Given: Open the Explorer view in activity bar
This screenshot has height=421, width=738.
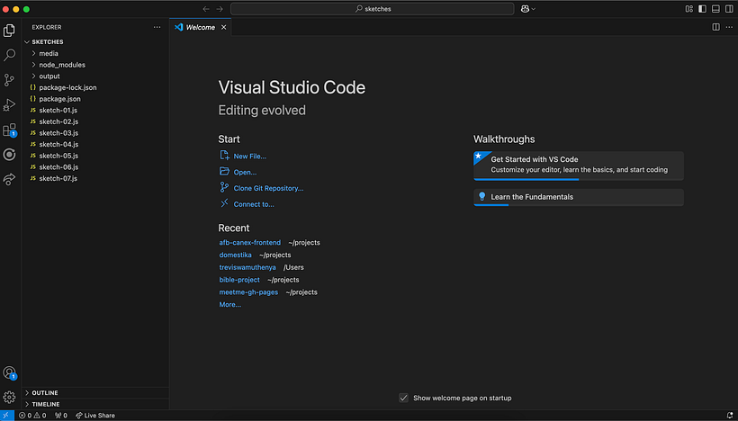Looking at the screenshot, I should click(x=9, y=31).
